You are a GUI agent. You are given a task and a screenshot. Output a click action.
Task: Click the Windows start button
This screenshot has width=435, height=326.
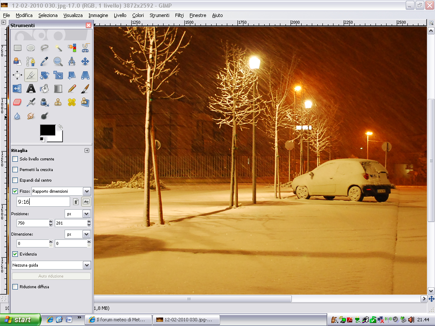tap(20, 320)
